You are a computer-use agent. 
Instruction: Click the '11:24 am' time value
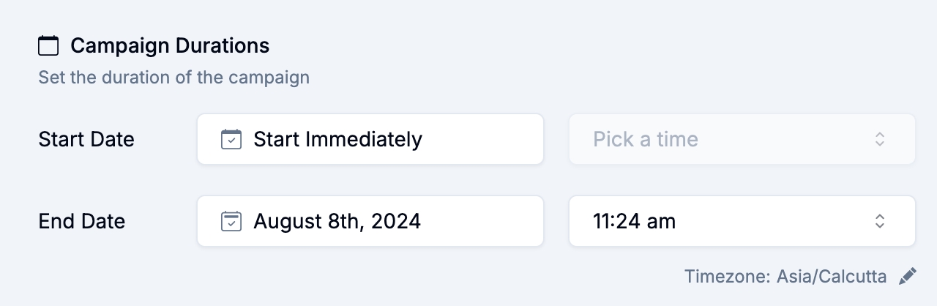(x=634, y=221)
